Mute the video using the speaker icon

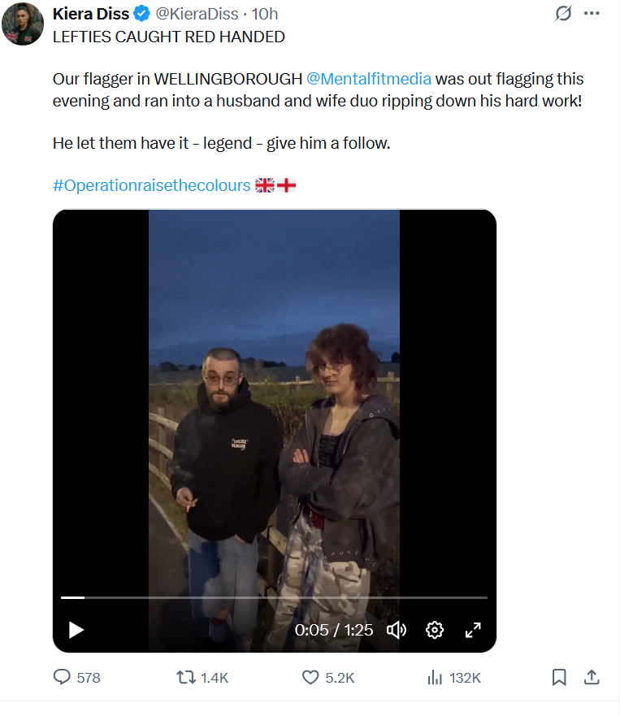pyautogui.click(x=397, y=630)
